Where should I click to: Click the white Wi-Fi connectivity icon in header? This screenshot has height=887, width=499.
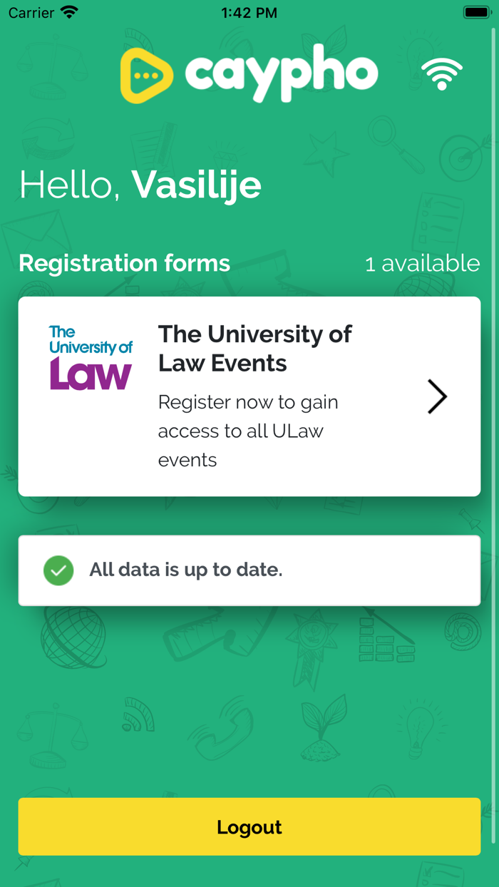coord(442,74)
